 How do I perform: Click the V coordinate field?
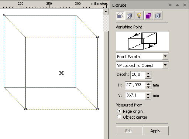pos(135,95)
